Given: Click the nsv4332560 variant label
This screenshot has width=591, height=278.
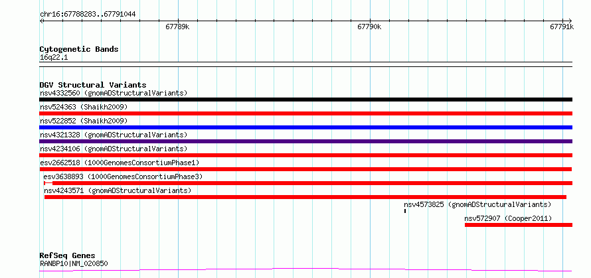Looking at the screenshot, I should [x=114, y=93].
